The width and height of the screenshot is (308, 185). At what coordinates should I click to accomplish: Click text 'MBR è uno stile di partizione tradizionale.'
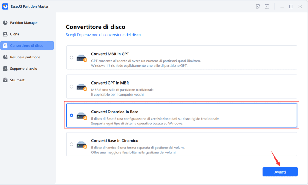(x=123, y=90)
